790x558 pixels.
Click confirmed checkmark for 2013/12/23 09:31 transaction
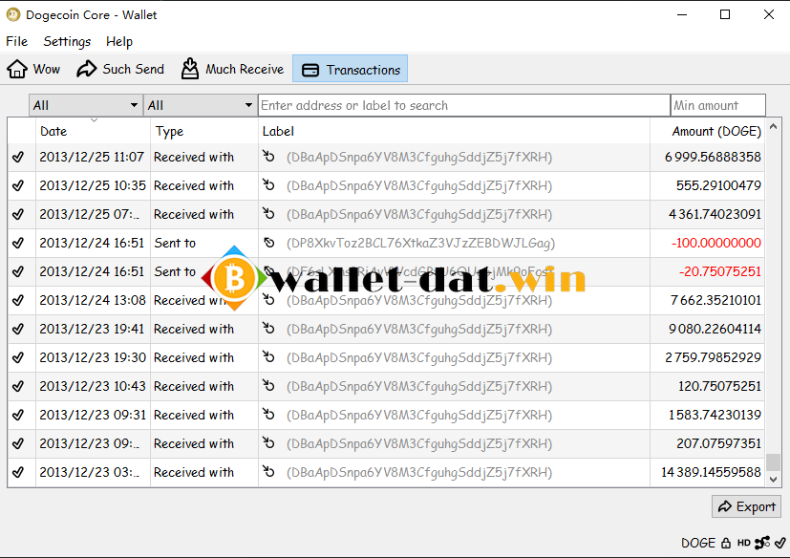18,416
